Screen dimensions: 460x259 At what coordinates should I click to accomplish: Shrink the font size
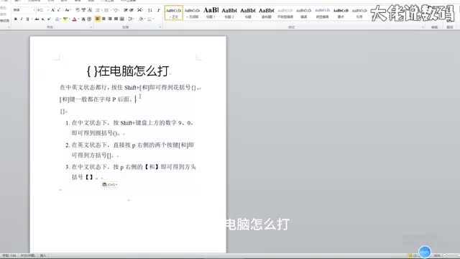pos(59,10)
